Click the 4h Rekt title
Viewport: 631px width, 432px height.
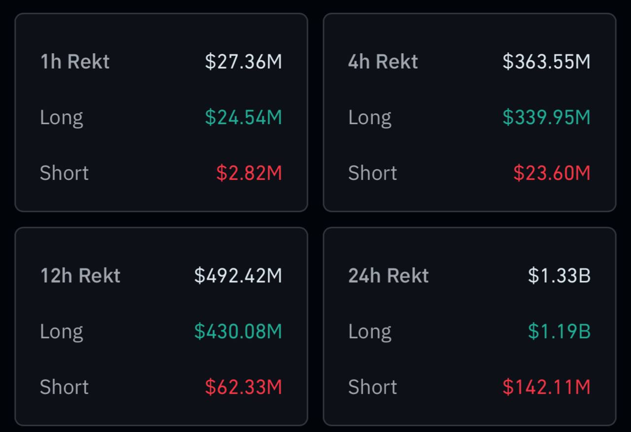383,62
